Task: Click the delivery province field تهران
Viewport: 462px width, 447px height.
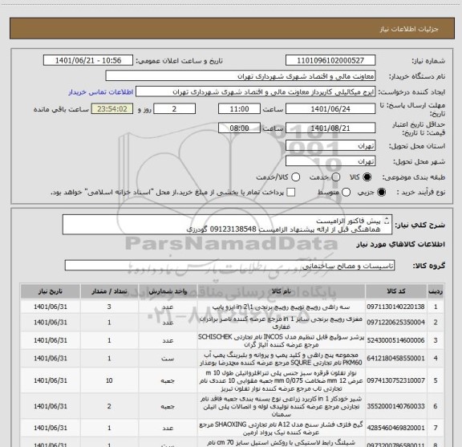Action: point(330,146)
